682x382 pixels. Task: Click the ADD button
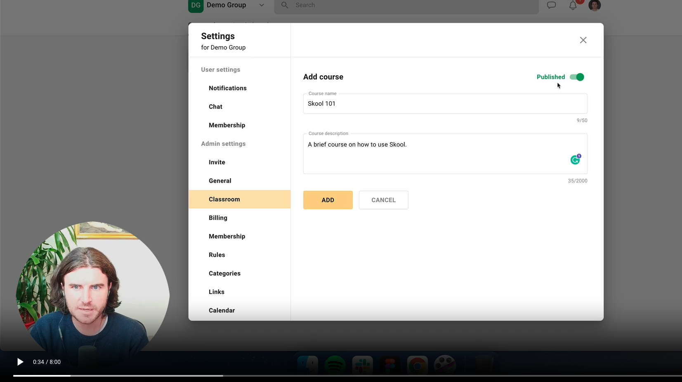tap(328, 200)
